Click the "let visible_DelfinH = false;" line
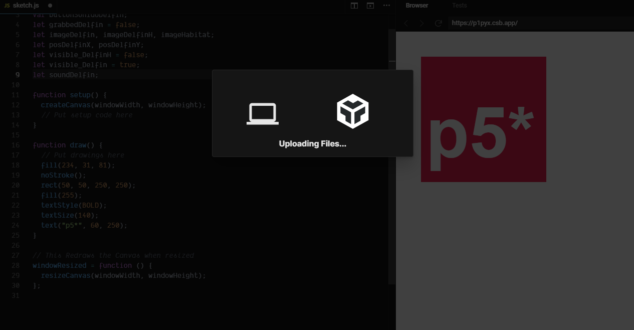This screenshot has height=330, width=634. (x=90, y=55)
